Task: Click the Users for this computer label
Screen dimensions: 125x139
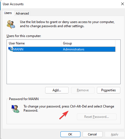Action: coord(24,36)
